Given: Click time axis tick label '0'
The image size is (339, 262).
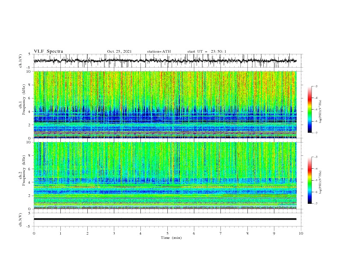Looking at the screenshot, I should tap(34, 233).
